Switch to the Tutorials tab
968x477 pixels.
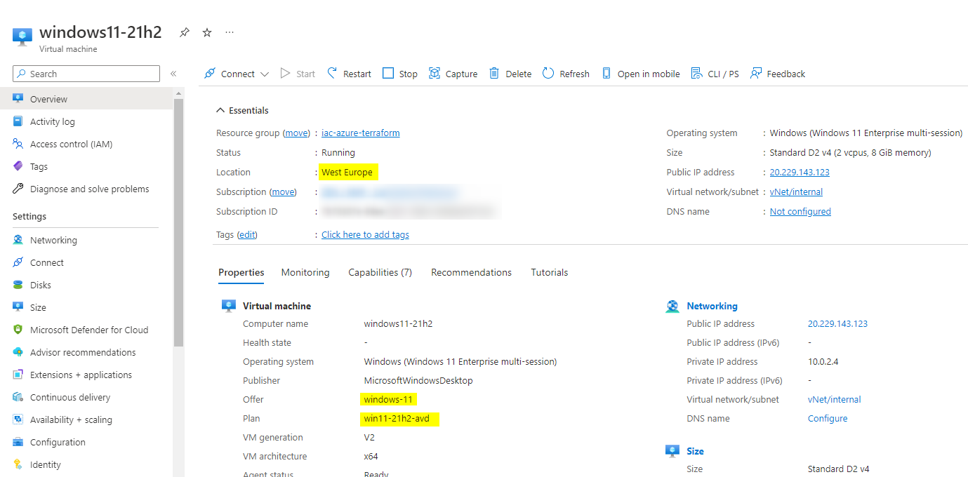click(550, 272)
